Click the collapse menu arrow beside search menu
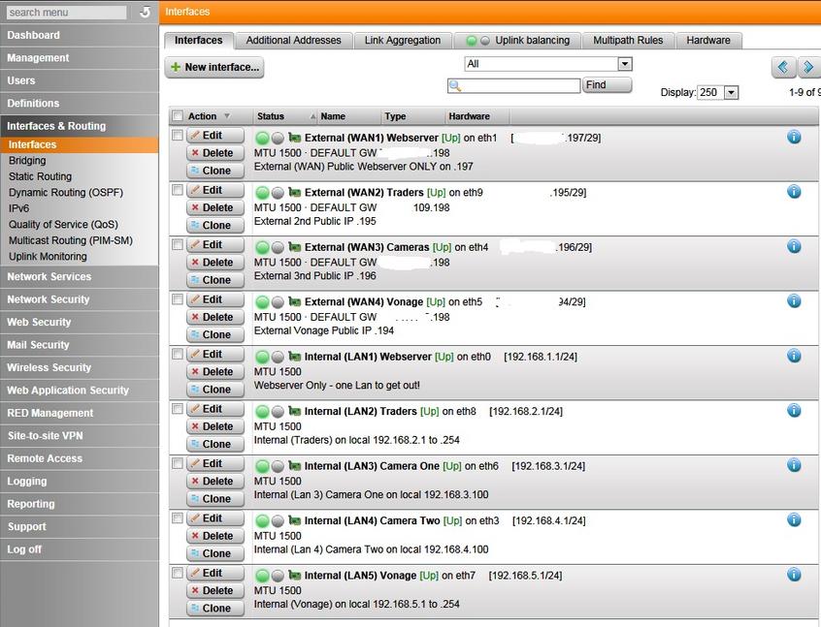 pos(145,13)
